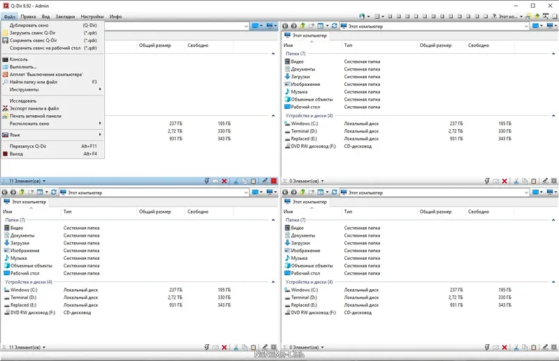Click pencil edit icon in top-left status bar
559x361 pixels.
pyautogui.click(x=265, y=181)
